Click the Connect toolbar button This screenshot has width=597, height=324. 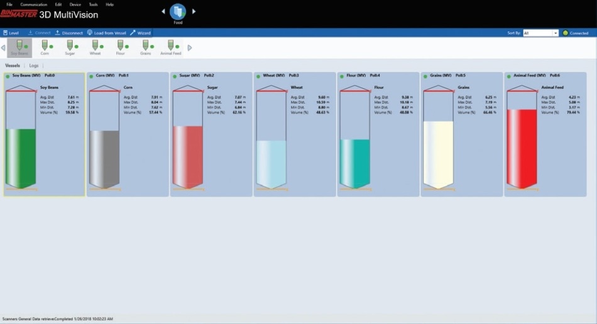(x=39, y=33)
